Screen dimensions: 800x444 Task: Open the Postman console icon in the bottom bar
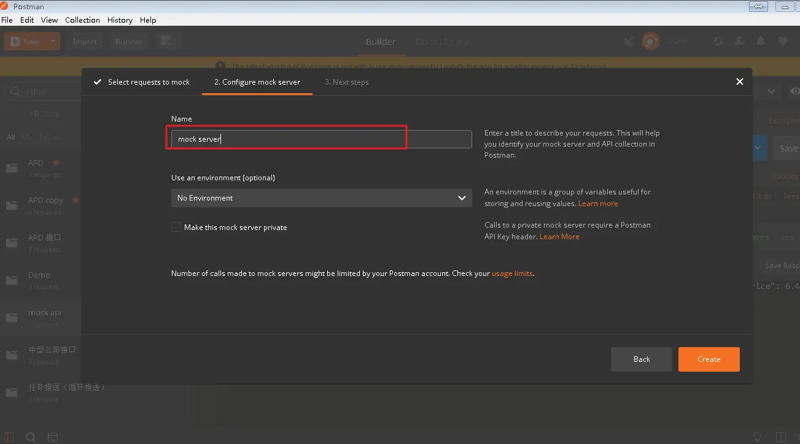53,437
